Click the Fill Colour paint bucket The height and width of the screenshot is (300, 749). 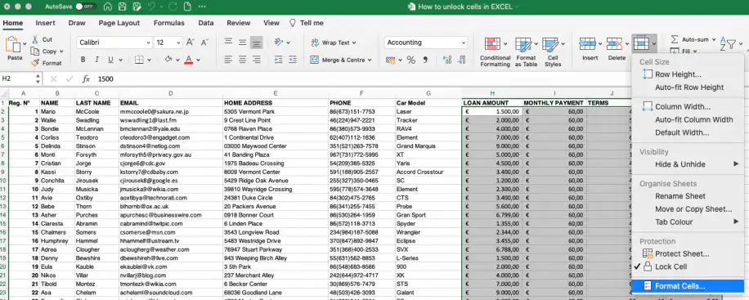pyautogui.click(x=168, y=60)
